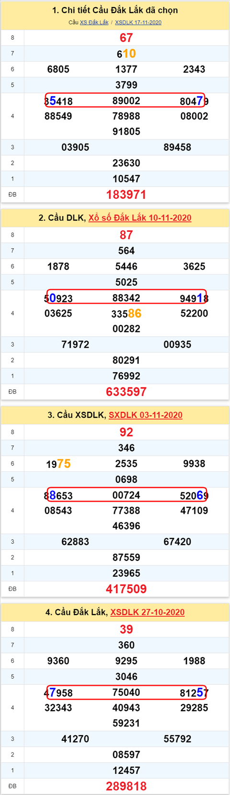Click the red prize number 39
The image size is (230, 795).
point(126,630)
